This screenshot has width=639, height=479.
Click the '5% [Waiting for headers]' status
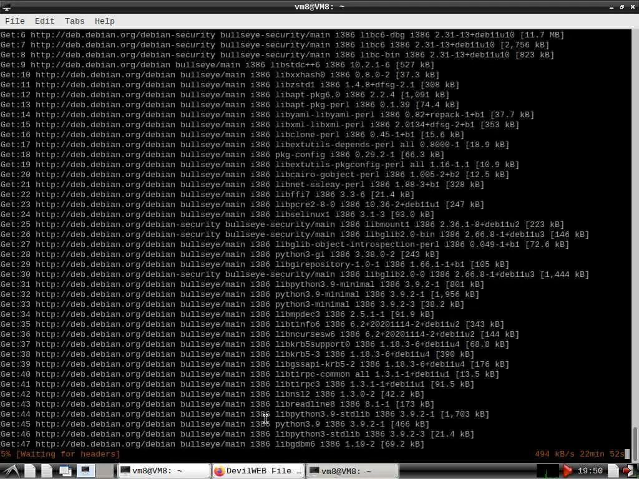(61, 454)
